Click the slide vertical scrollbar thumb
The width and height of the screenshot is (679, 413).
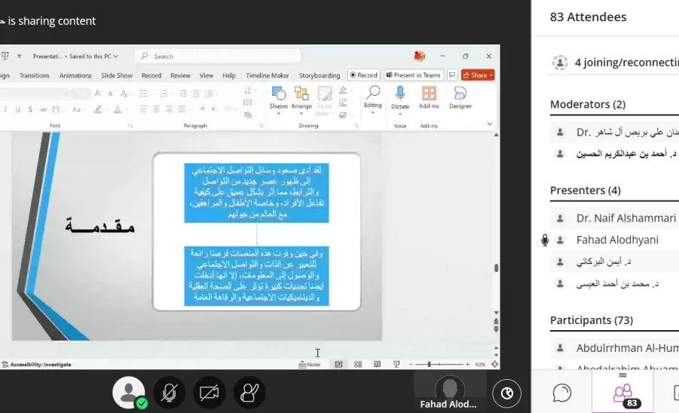[x=497, y=268]
